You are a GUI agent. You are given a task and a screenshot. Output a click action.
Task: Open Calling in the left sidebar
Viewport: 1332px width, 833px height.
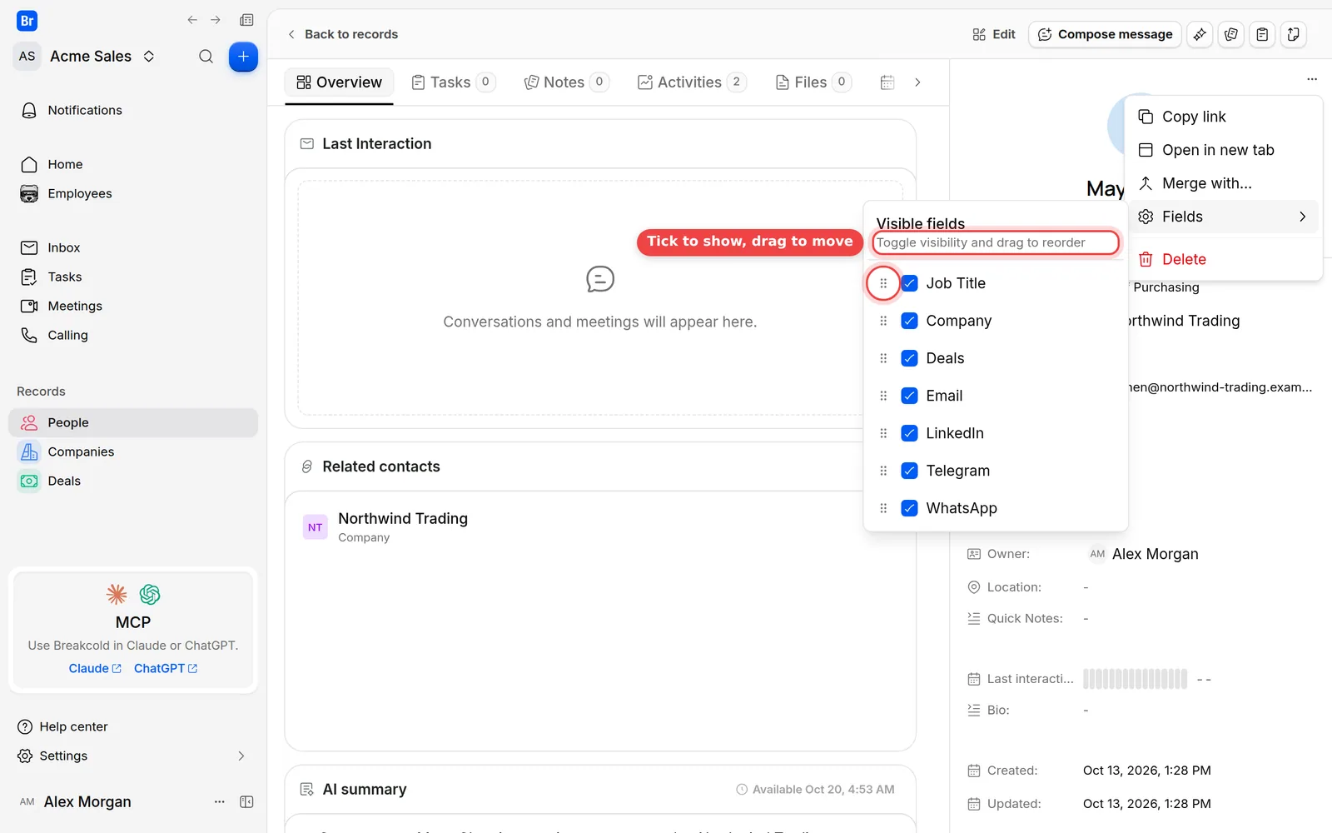(133, 335)
